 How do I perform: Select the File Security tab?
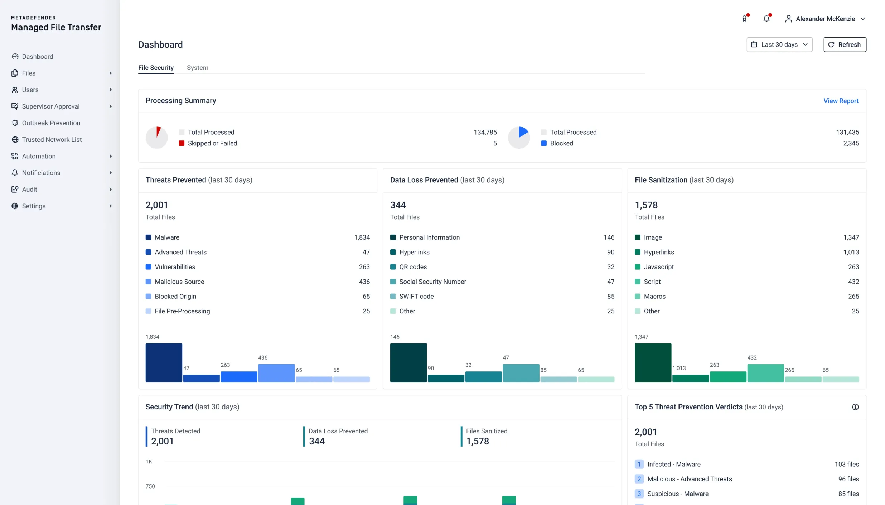156,68
